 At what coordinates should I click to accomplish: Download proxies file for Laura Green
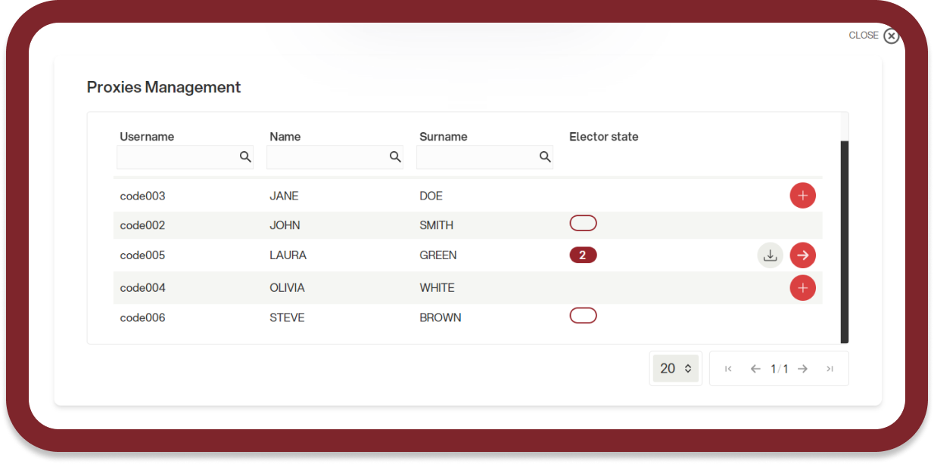point(771,255)
